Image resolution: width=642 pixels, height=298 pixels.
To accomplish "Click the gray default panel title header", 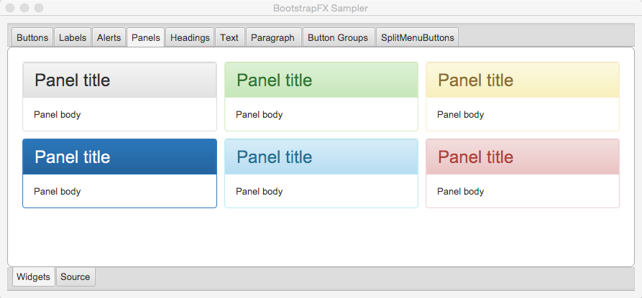I will pos(119,80).
